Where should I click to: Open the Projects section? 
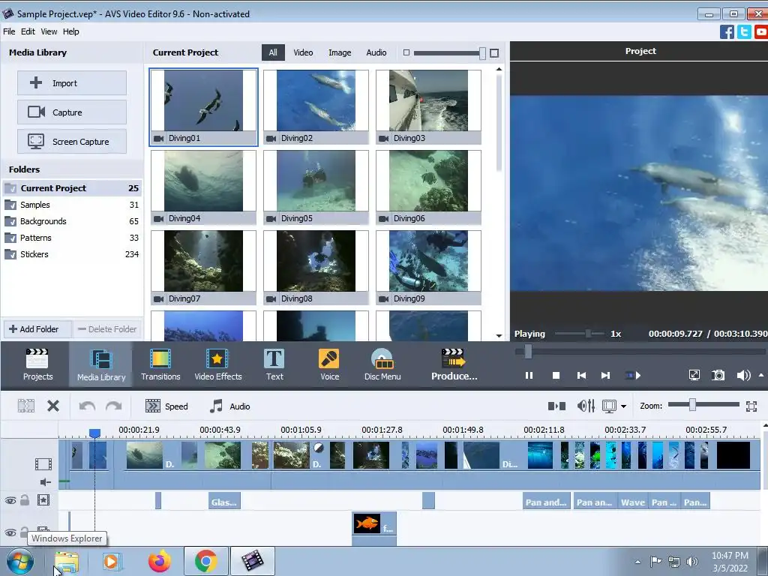37,364
